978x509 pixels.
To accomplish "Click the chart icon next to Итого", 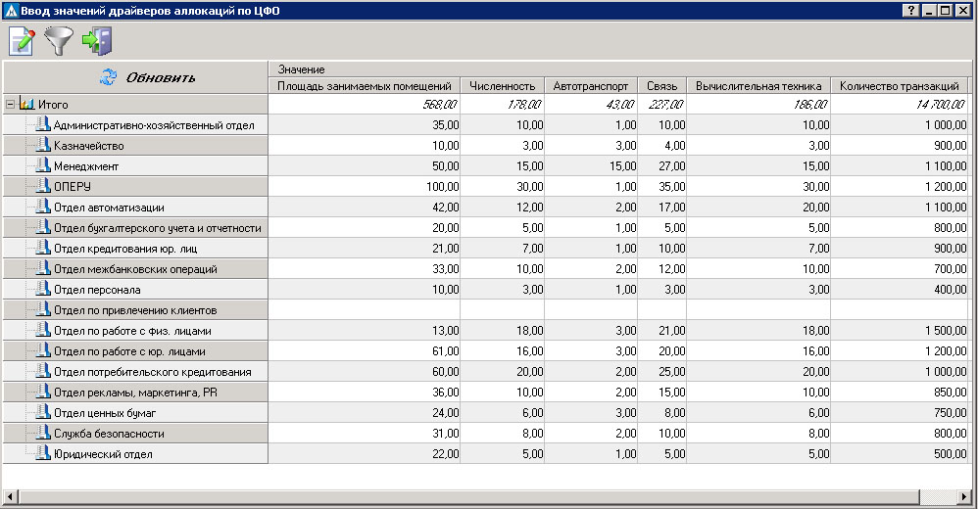I will pyautogui.click(x=26, y=104).
